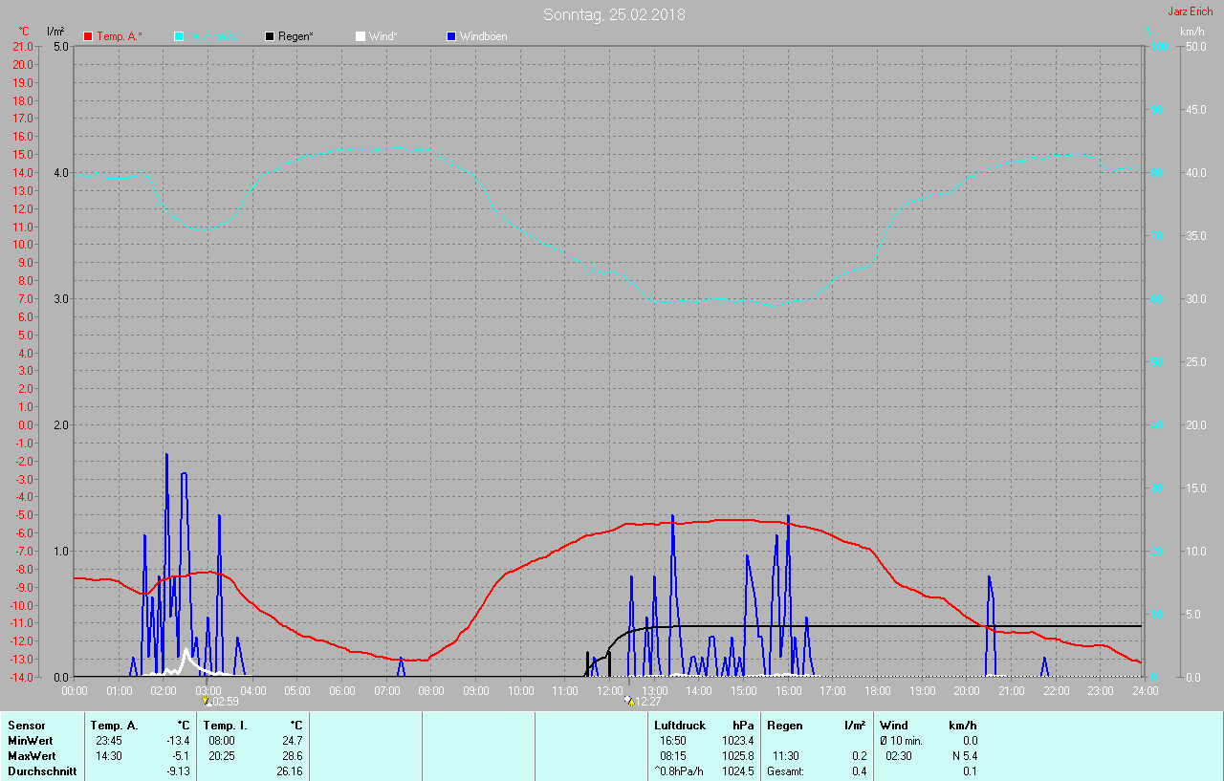Click the Temp. I. column header
The image size is (1224, 781).
[225, 726]
